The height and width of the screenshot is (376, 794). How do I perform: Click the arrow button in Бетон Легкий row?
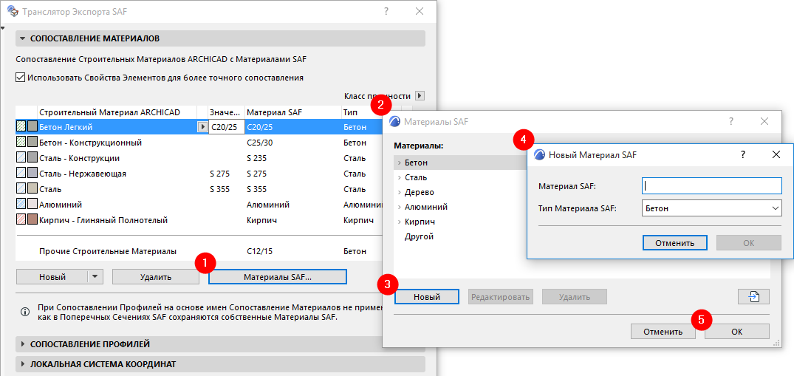[202, 127]
